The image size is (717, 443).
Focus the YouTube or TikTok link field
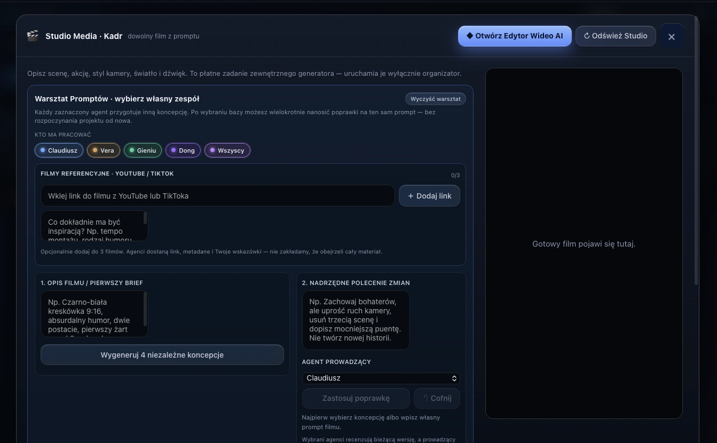pyautogui.click(x=218, y=196)
